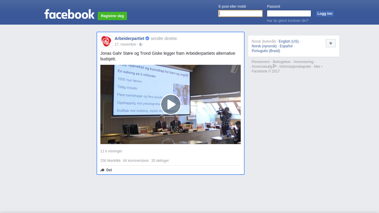Viewport: 379px width, 213px height.
Task: Click the Facebook © 2017 text
Action: click(x=266, y=71)
